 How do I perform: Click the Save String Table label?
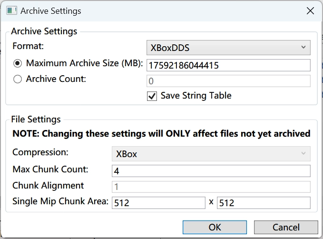(x=196, y=96)
